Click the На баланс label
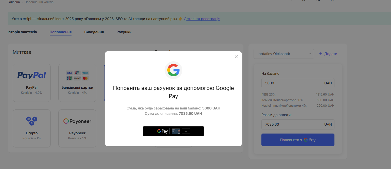Image resolution: width=391 pixels, height=169 pixels. [x=270, y=73]
